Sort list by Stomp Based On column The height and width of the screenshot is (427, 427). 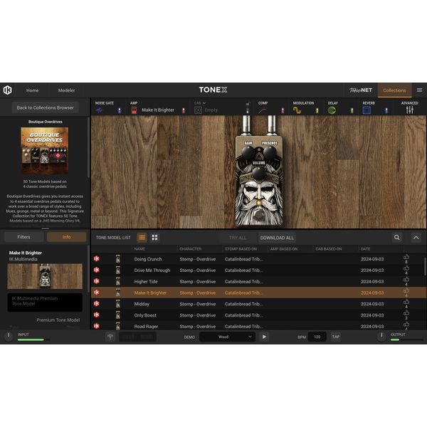[x=241, y=249]
